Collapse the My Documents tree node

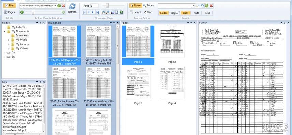click(x=4, y=31)
